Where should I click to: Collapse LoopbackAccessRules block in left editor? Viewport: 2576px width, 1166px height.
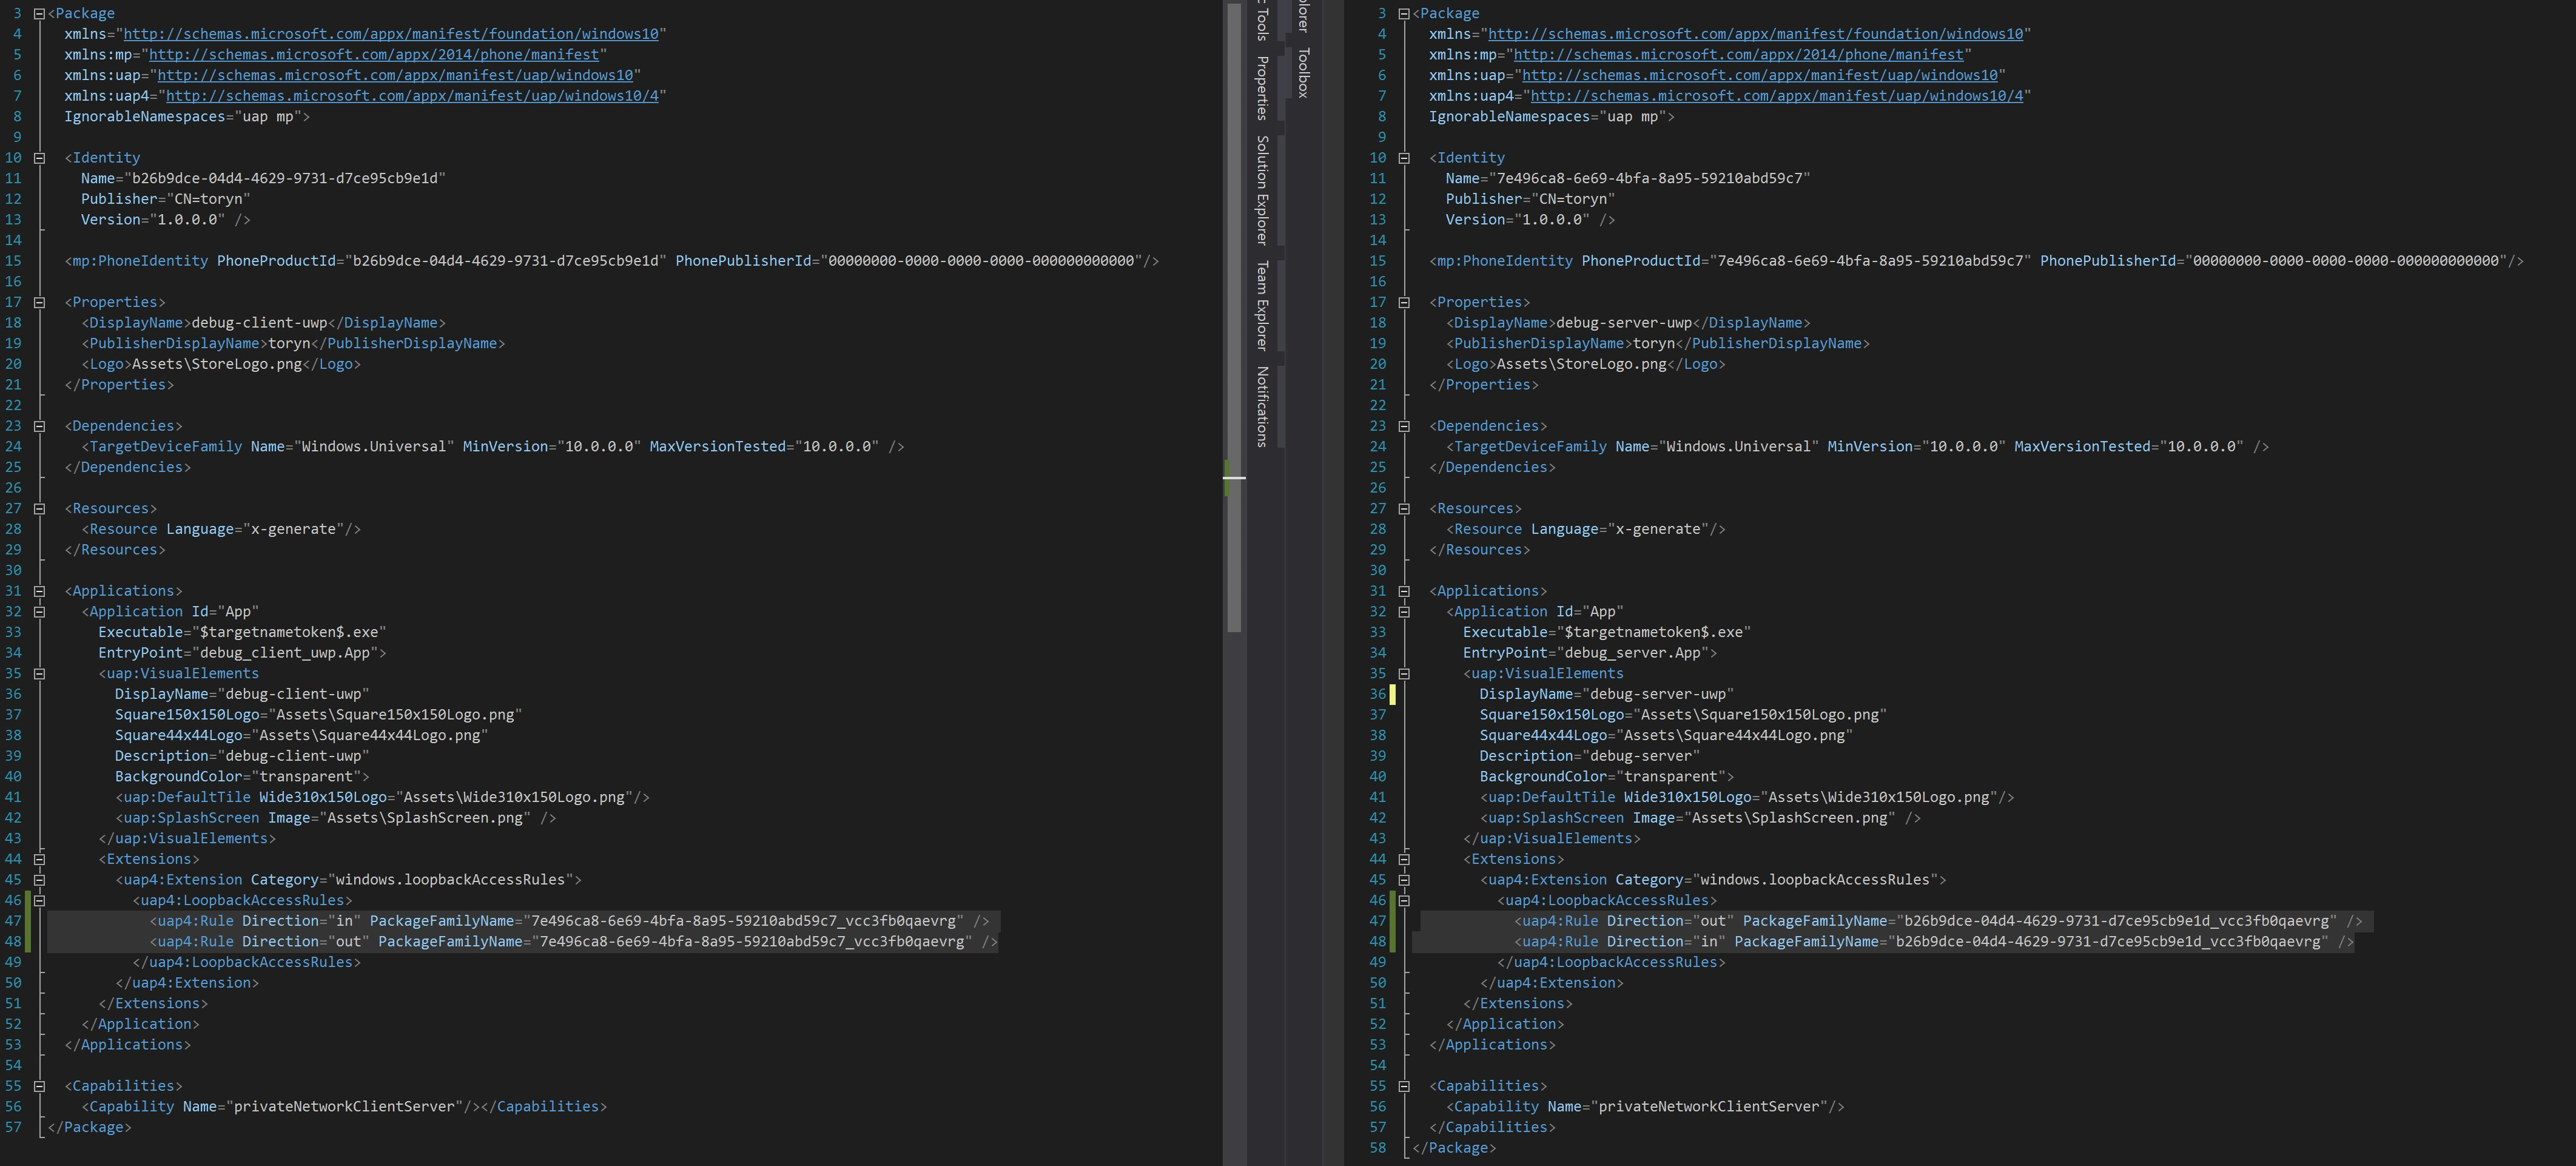pyautogui.click(x=39, y=900)
